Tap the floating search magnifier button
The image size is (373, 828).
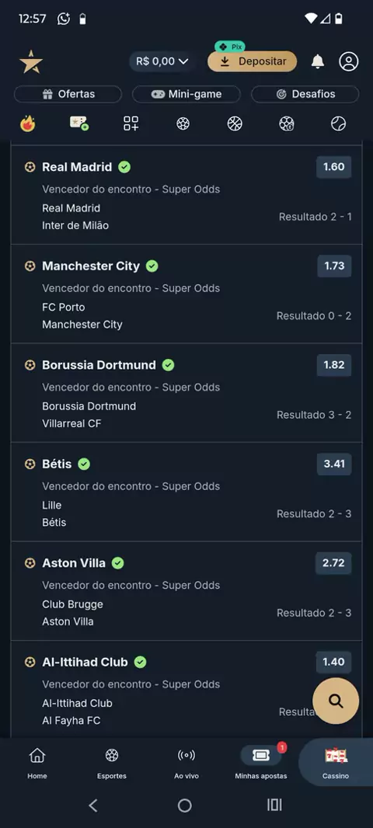[336, 701]
